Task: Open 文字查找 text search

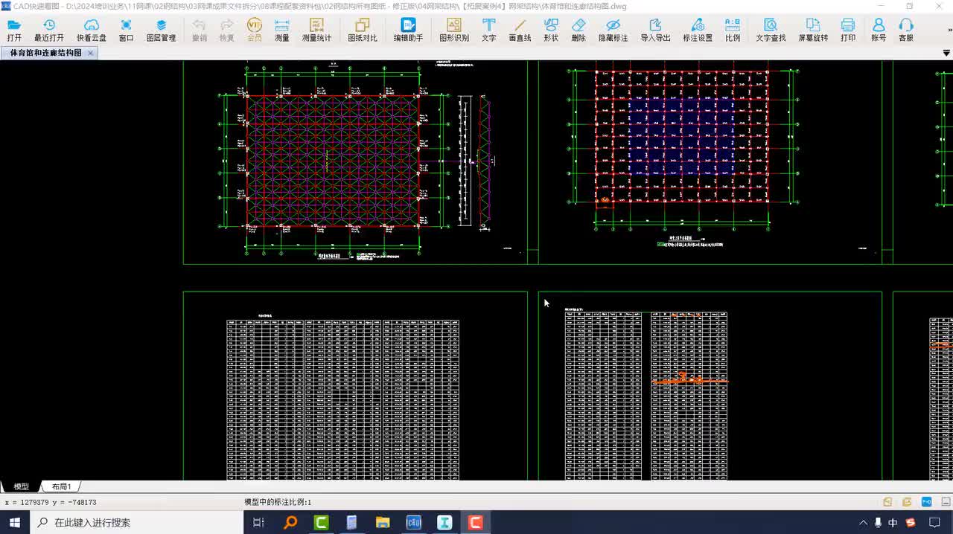Action: tap(771, 30)
